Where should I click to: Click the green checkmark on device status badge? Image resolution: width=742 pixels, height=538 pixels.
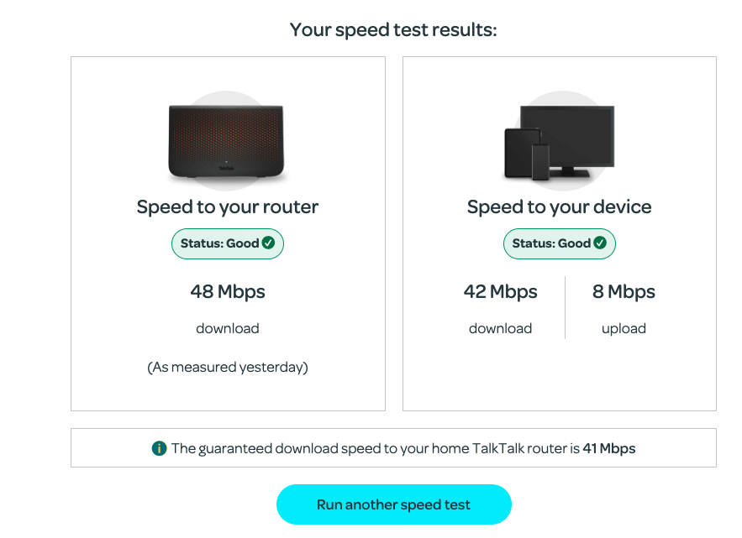tap(599, 243)
